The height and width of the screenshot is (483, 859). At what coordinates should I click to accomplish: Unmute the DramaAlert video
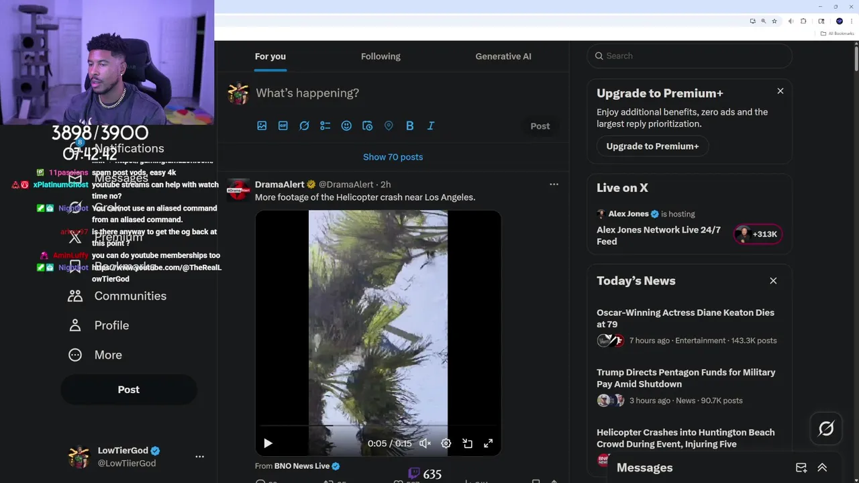[425, 443]
